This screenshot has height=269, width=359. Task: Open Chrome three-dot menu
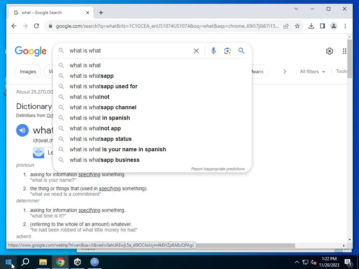pyautogui.click(x=345, y=26)
